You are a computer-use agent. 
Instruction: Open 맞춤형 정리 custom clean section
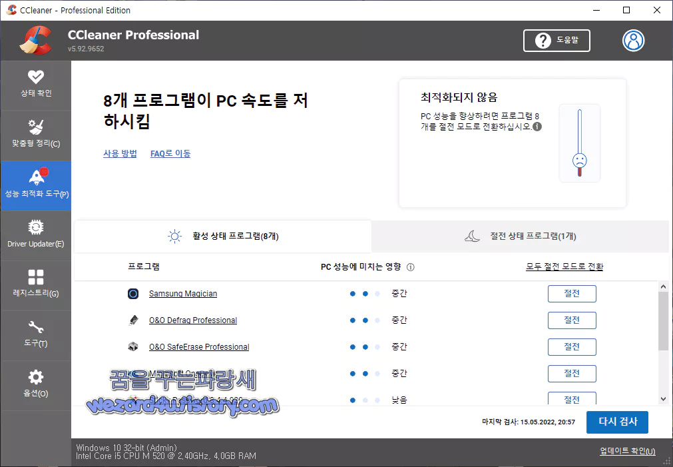click(36, 135)
